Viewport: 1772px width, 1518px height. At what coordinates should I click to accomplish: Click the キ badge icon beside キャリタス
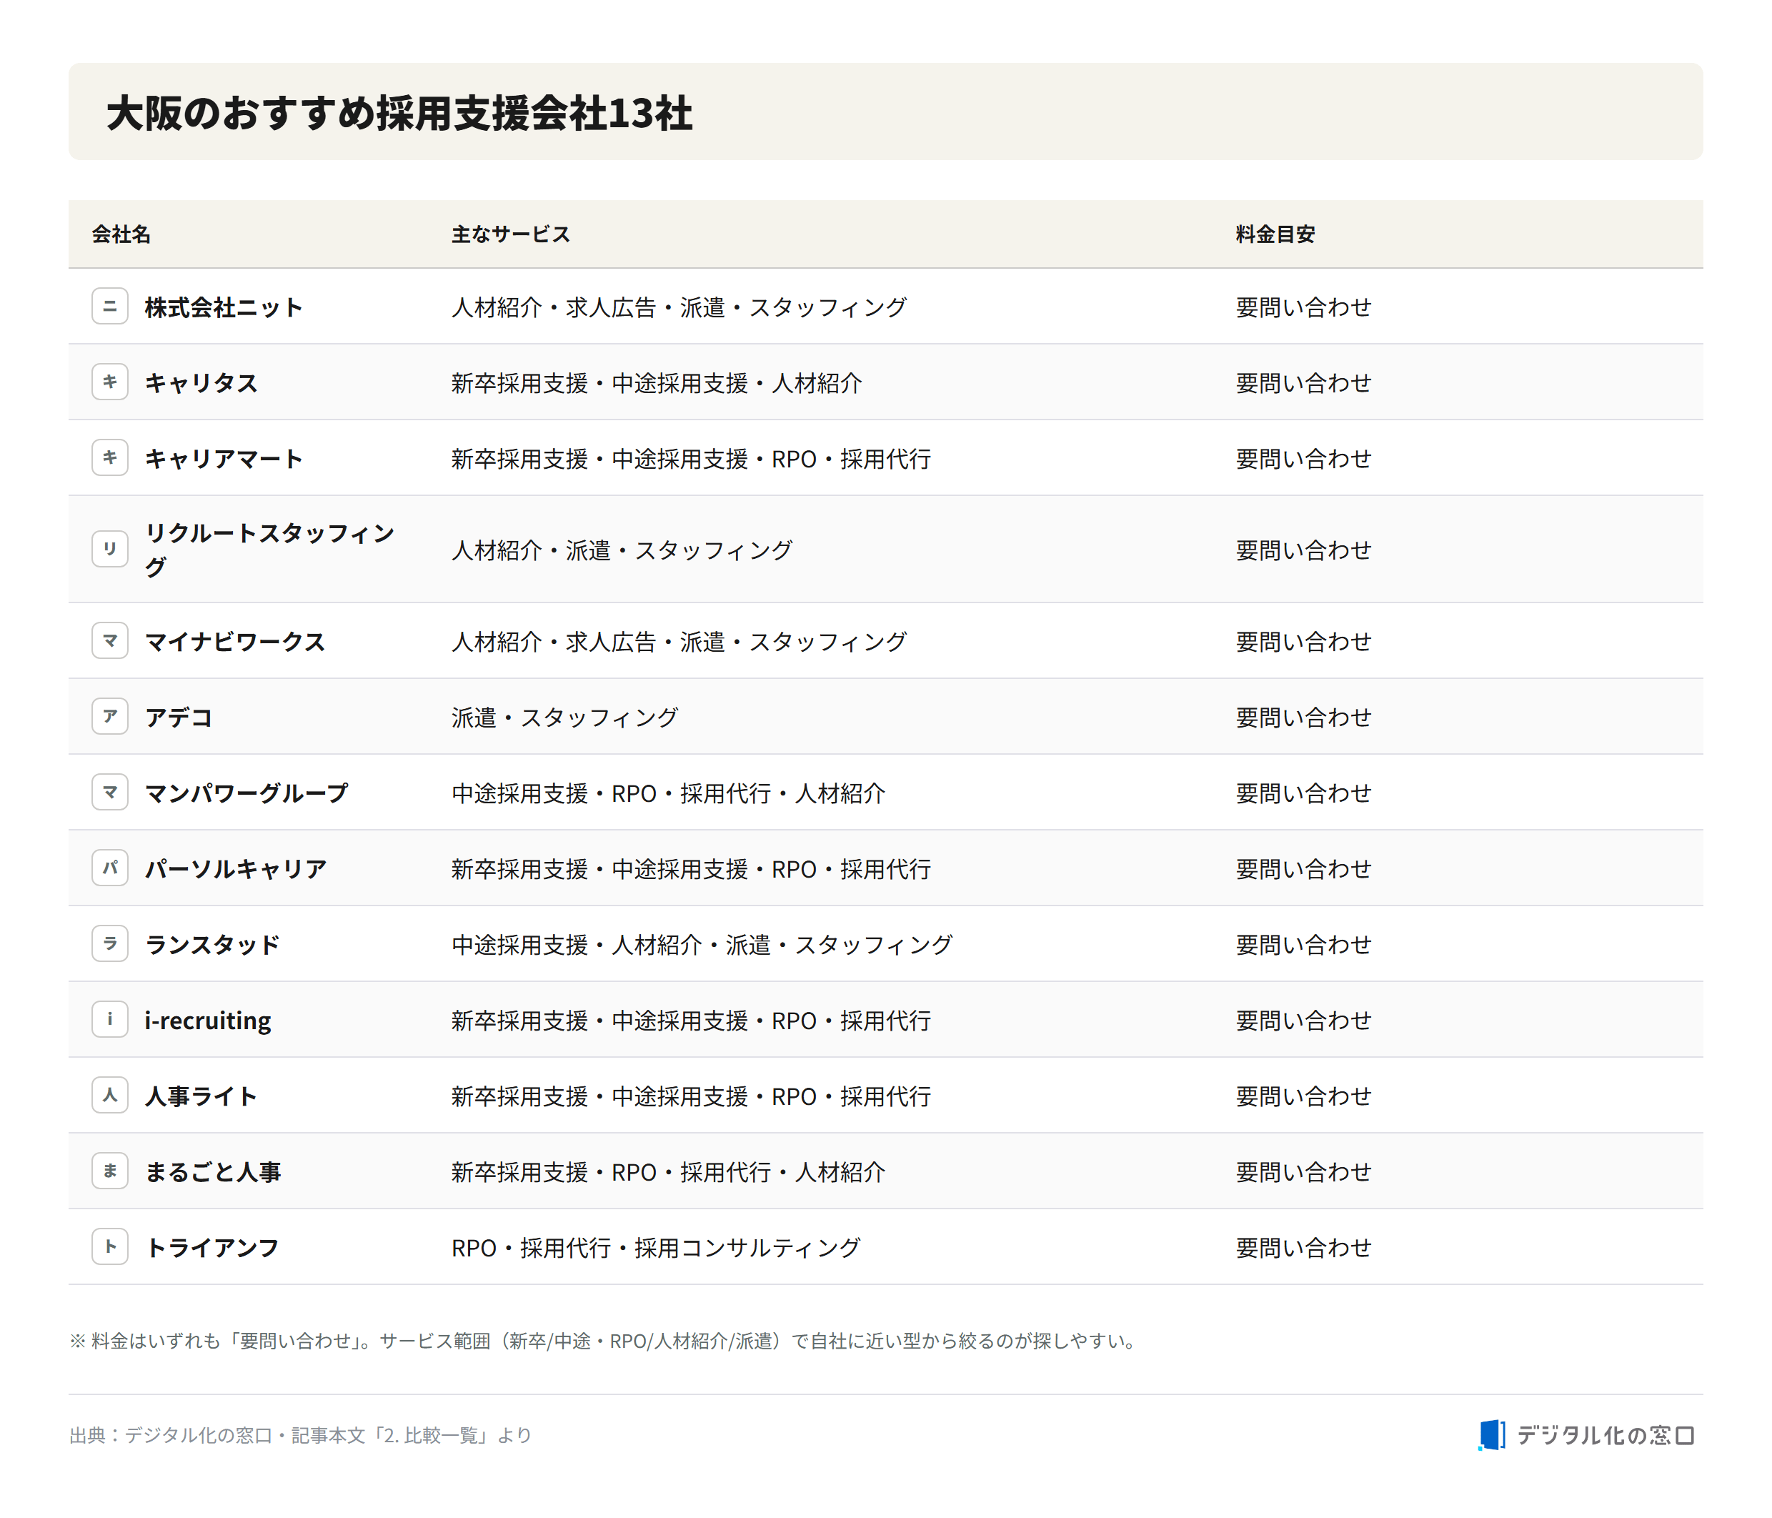[x=109, y=382]
